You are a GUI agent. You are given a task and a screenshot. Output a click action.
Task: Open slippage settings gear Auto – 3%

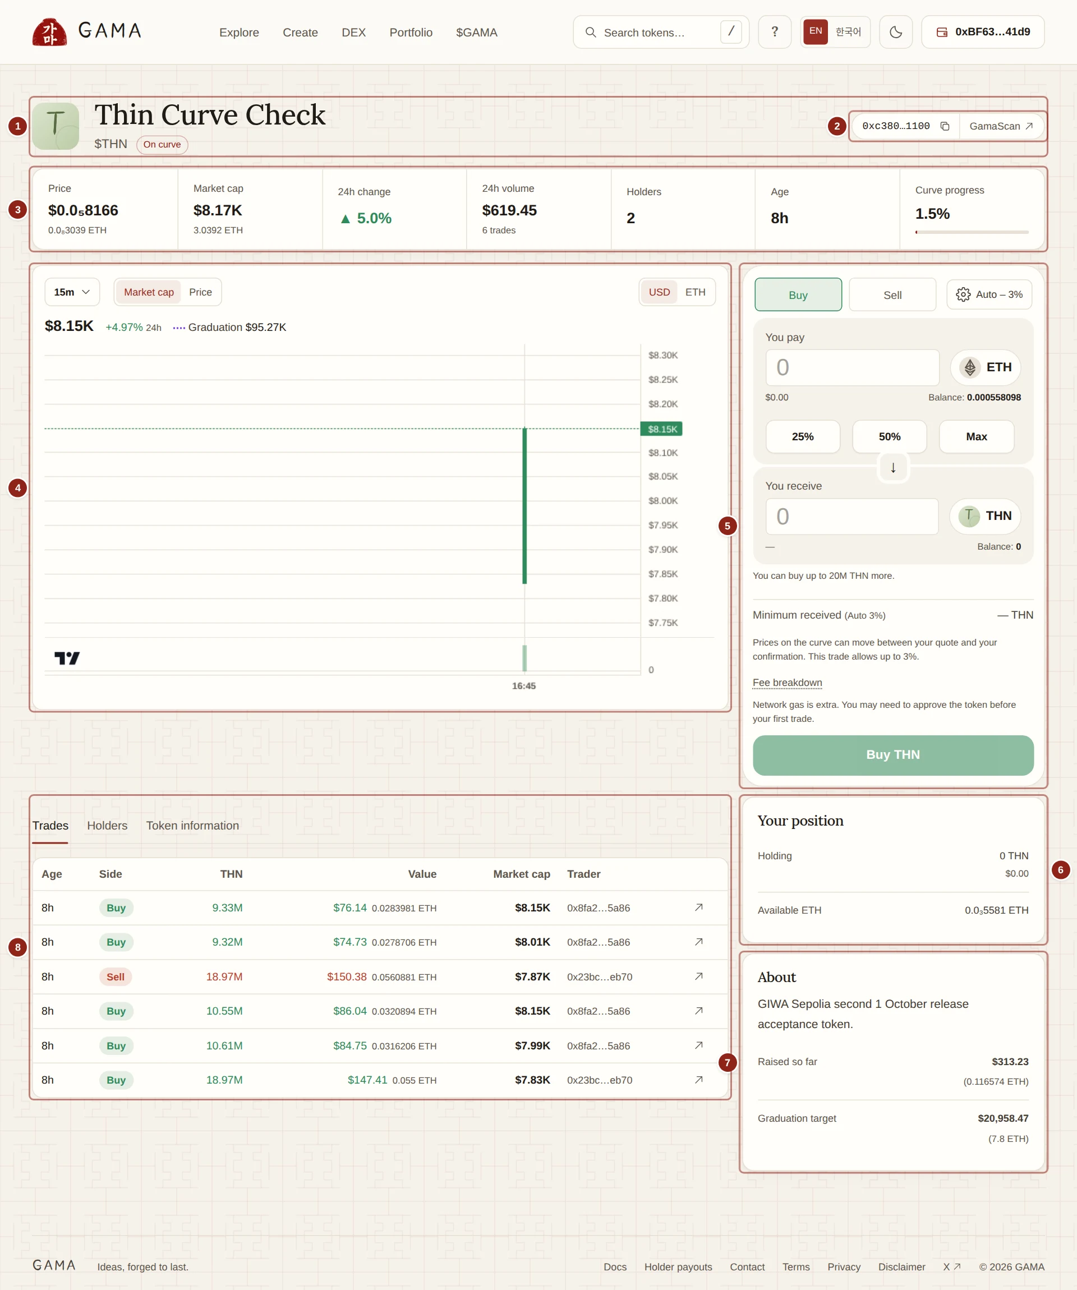point(988,294)
